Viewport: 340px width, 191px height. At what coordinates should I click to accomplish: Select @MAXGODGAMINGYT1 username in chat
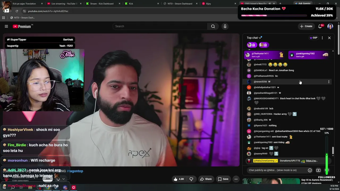[266, 98]
